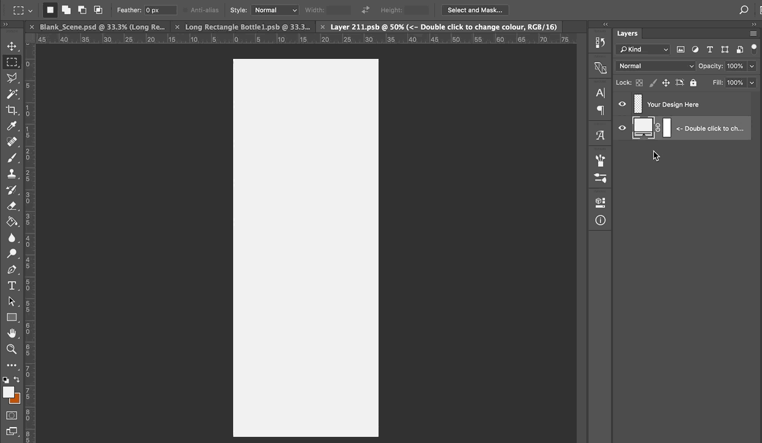762x443 pixels.
Task: Toggle Quick Mask mode
Action: tap(12, 415)
